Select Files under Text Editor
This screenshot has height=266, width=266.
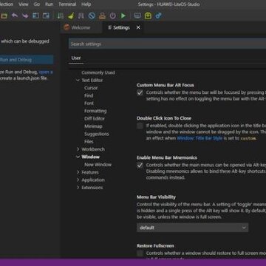coord(89,142)
